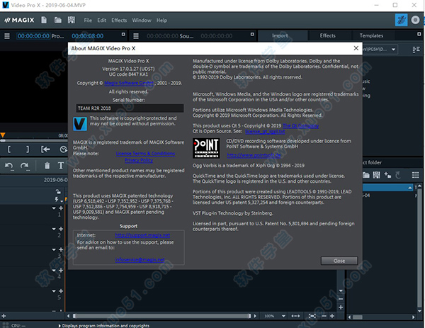Click the timeline horizontal scrollbar
Viewport: 425px width, 328px height.
point(162,316)
